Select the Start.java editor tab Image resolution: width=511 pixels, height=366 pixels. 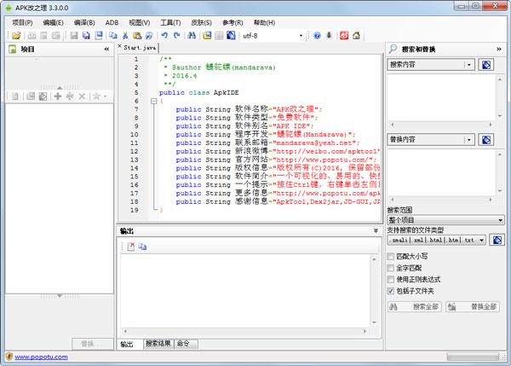pos(140,48)
